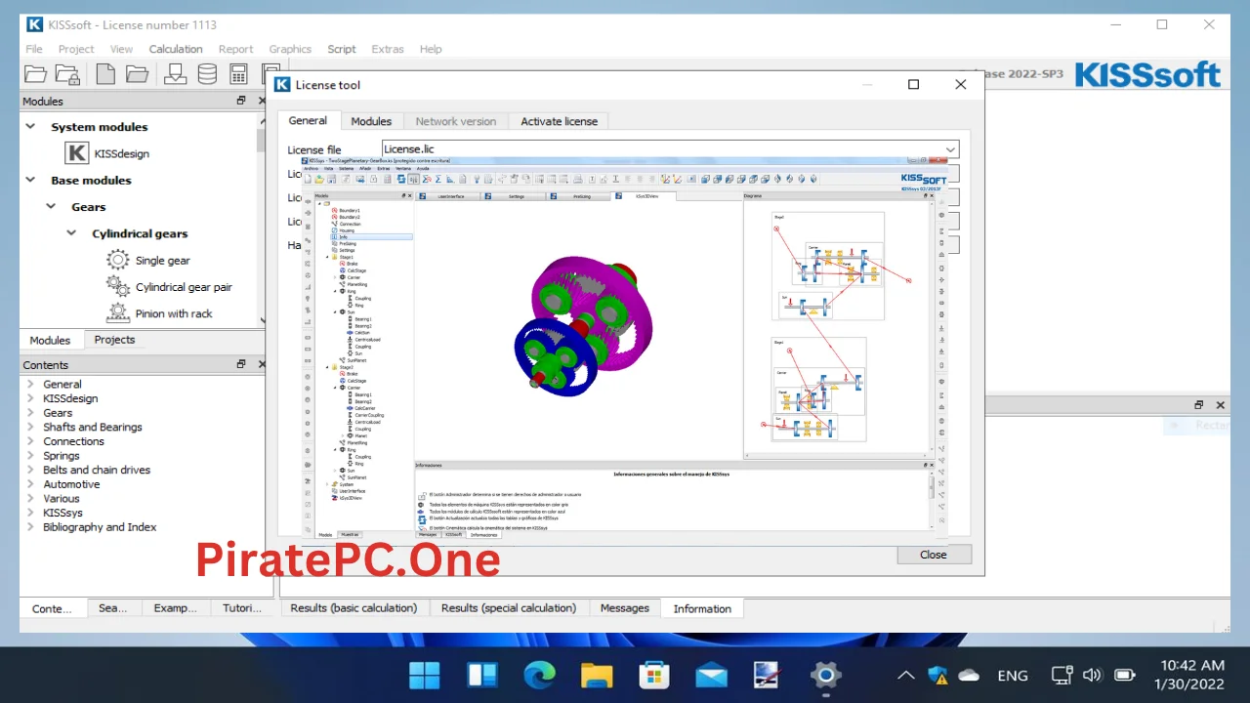Image resolution: width=1250 pixels, height=703 pixels.
Task: Select the Single gear module icon
Action: (x=118, y=261)
